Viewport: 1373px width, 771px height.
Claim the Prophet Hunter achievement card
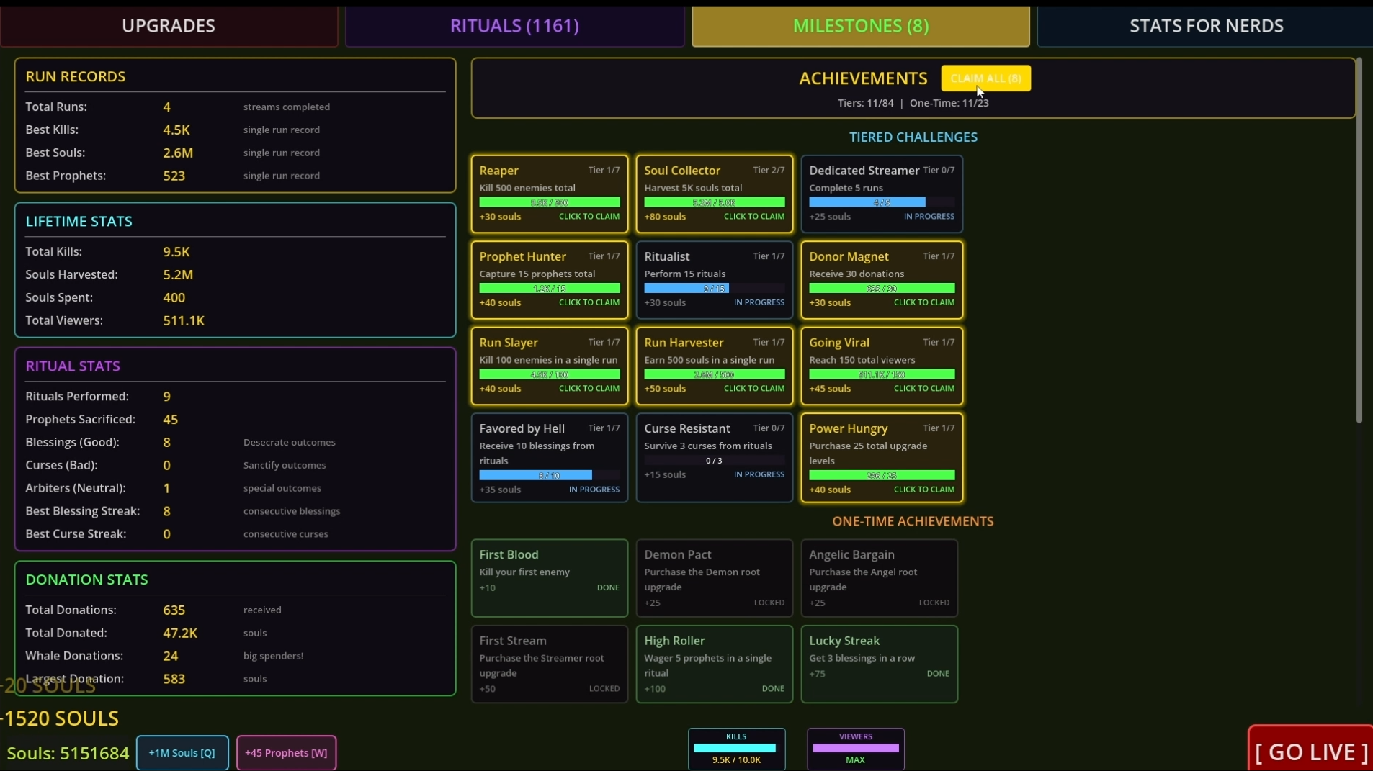click(x=550, y=280)
